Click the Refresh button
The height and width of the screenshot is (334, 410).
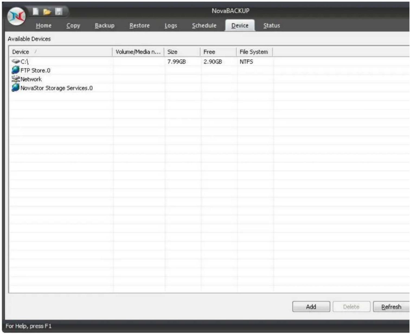(391, 307)
